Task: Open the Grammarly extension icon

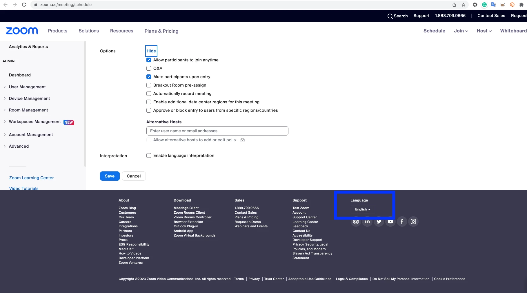Action: 484,5
